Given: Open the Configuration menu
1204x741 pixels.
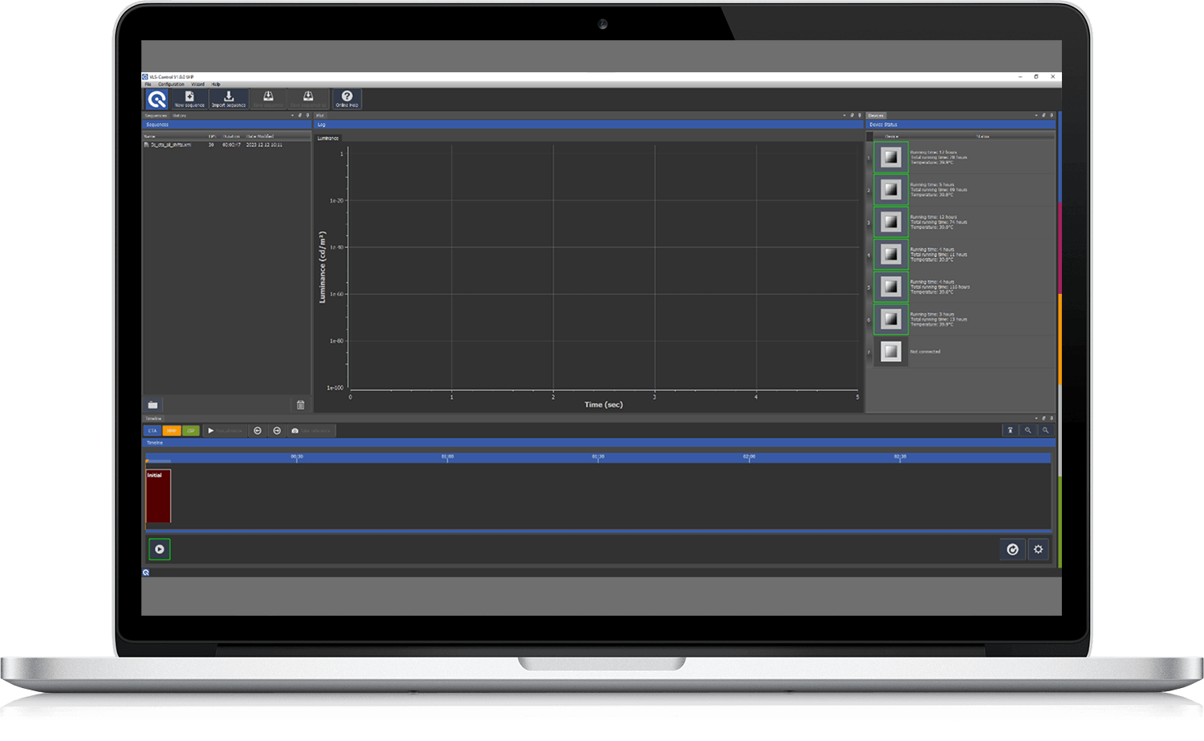Looking at the screenshot, I should (171, 84).
